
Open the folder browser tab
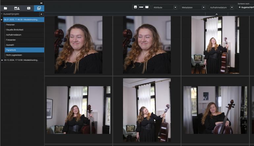6,8
